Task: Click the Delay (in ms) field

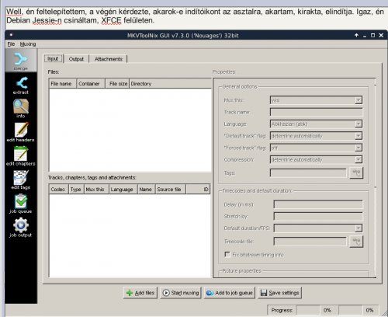Action: pyautogui.click(x=318, y=204)
